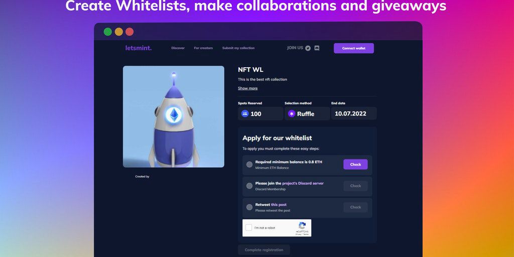Open the For creators menu item
514x257 pixels.
[x=203, y=48]
